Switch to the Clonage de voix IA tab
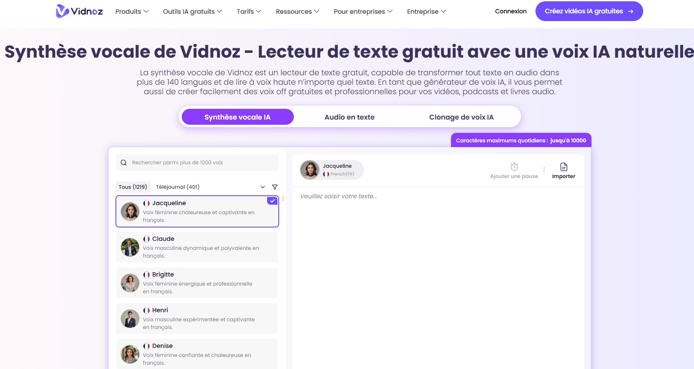The width and height of the screenshot is (694, 369). point(461,117)
